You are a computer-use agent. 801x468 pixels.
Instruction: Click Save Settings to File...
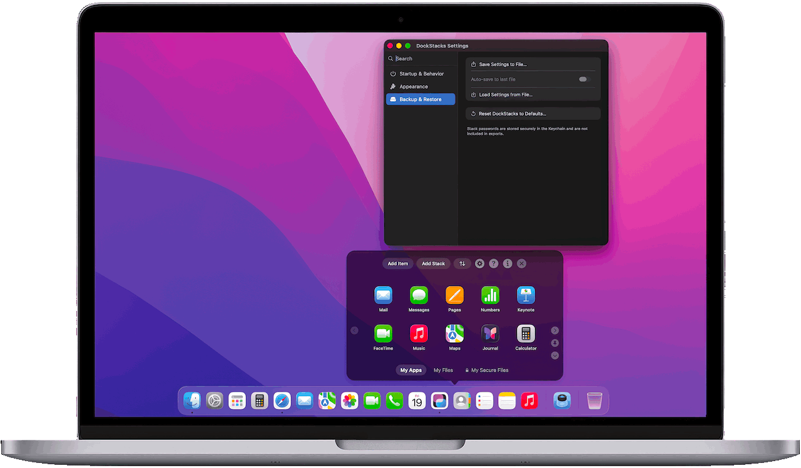tap(533, 64)
